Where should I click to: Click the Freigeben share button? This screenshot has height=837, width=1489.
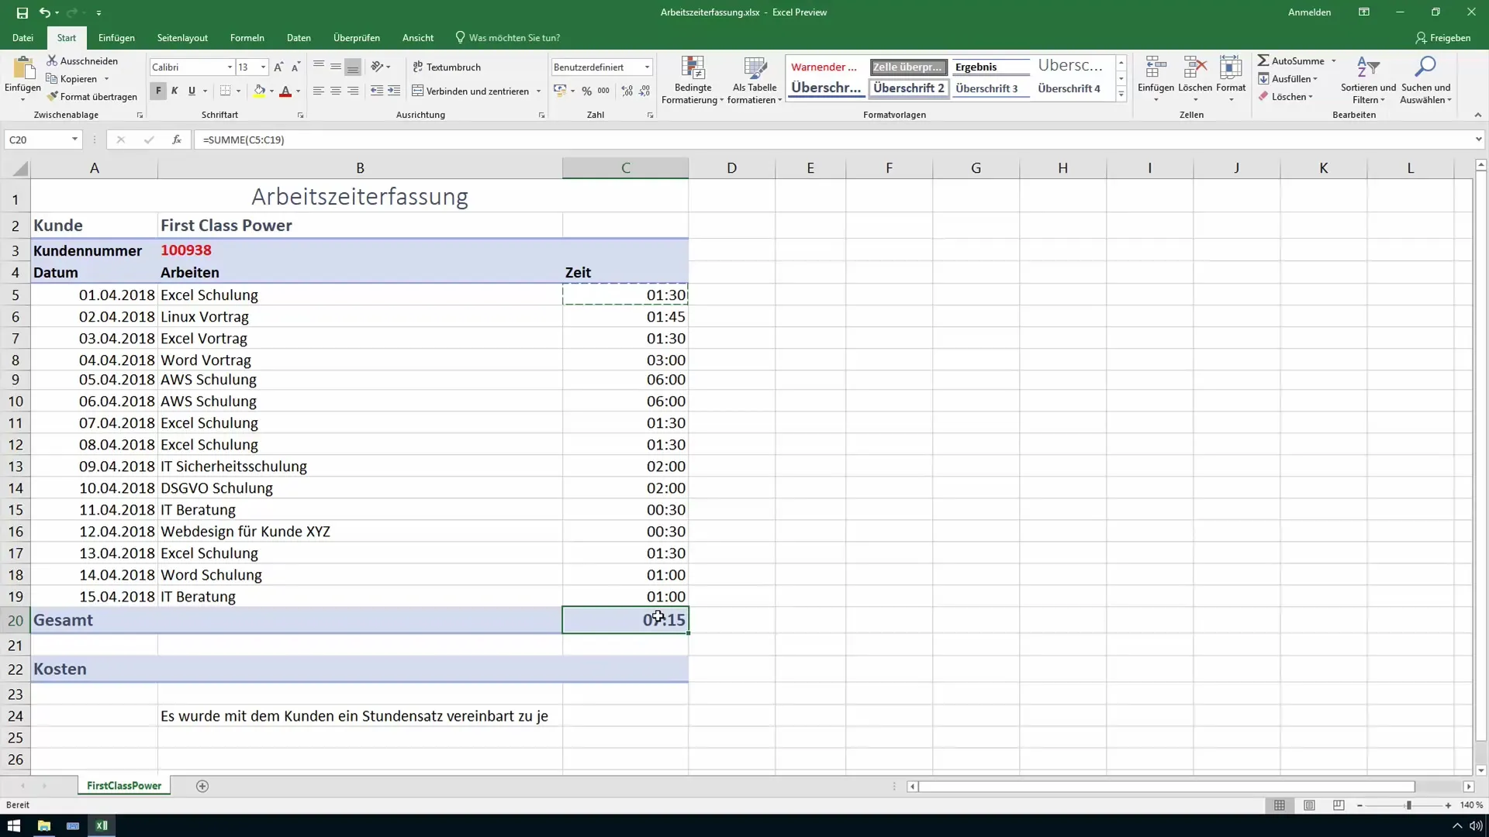[x=1442, y=37]
